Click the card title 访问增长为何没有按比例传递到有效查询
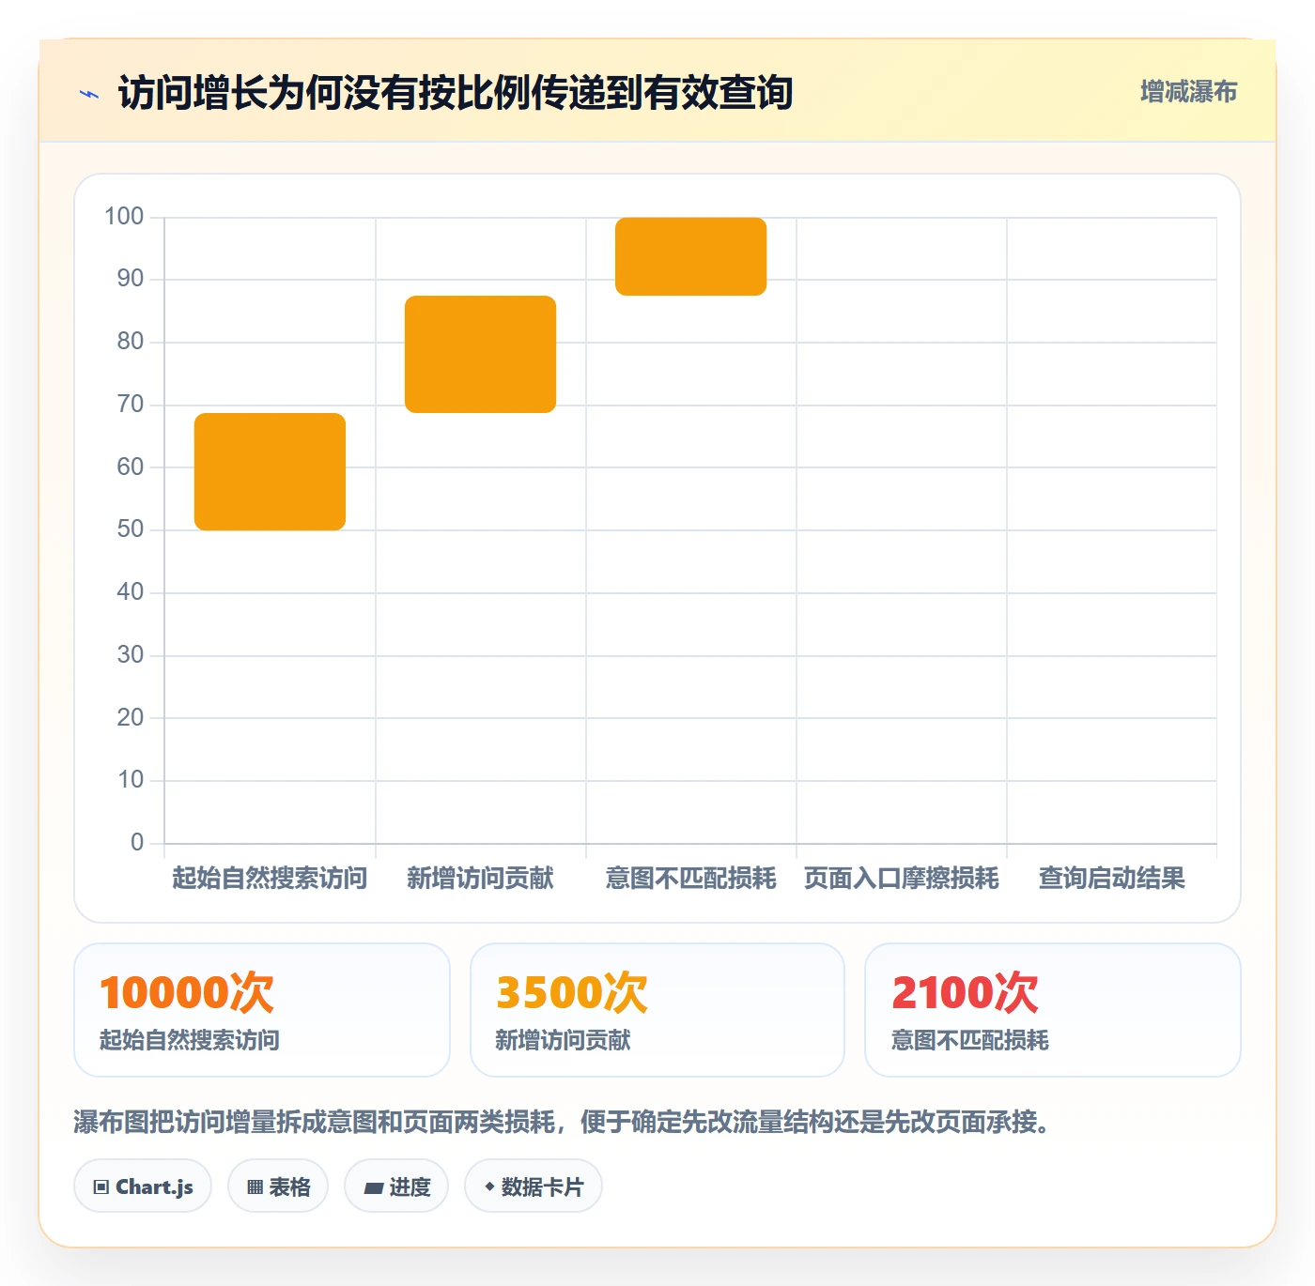 pos(456,93)
